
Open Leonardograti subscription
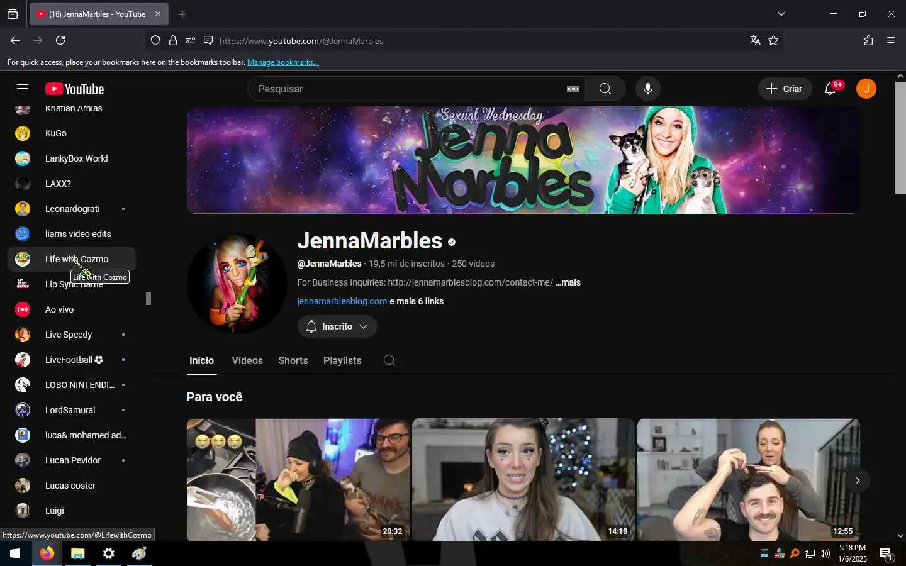72,209
